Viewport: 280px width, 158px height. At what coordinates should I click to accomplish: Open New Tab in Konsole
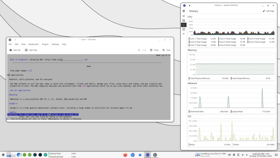[x=15, y=50]
